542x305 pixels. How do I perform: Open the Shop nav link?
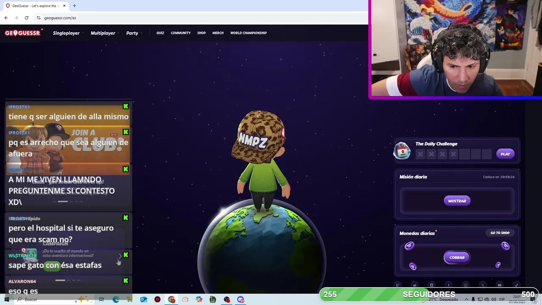[x=201, y=33]
